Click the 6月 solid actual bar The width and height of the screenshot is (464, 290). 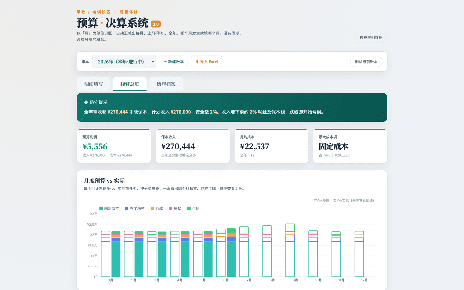click(231, 253)
